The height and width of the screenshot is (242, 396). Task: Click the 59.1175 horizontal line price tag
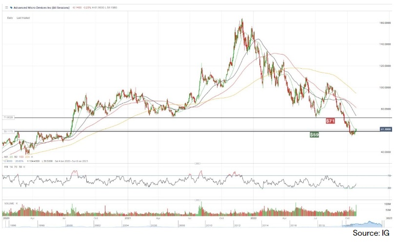click(8, 131)
